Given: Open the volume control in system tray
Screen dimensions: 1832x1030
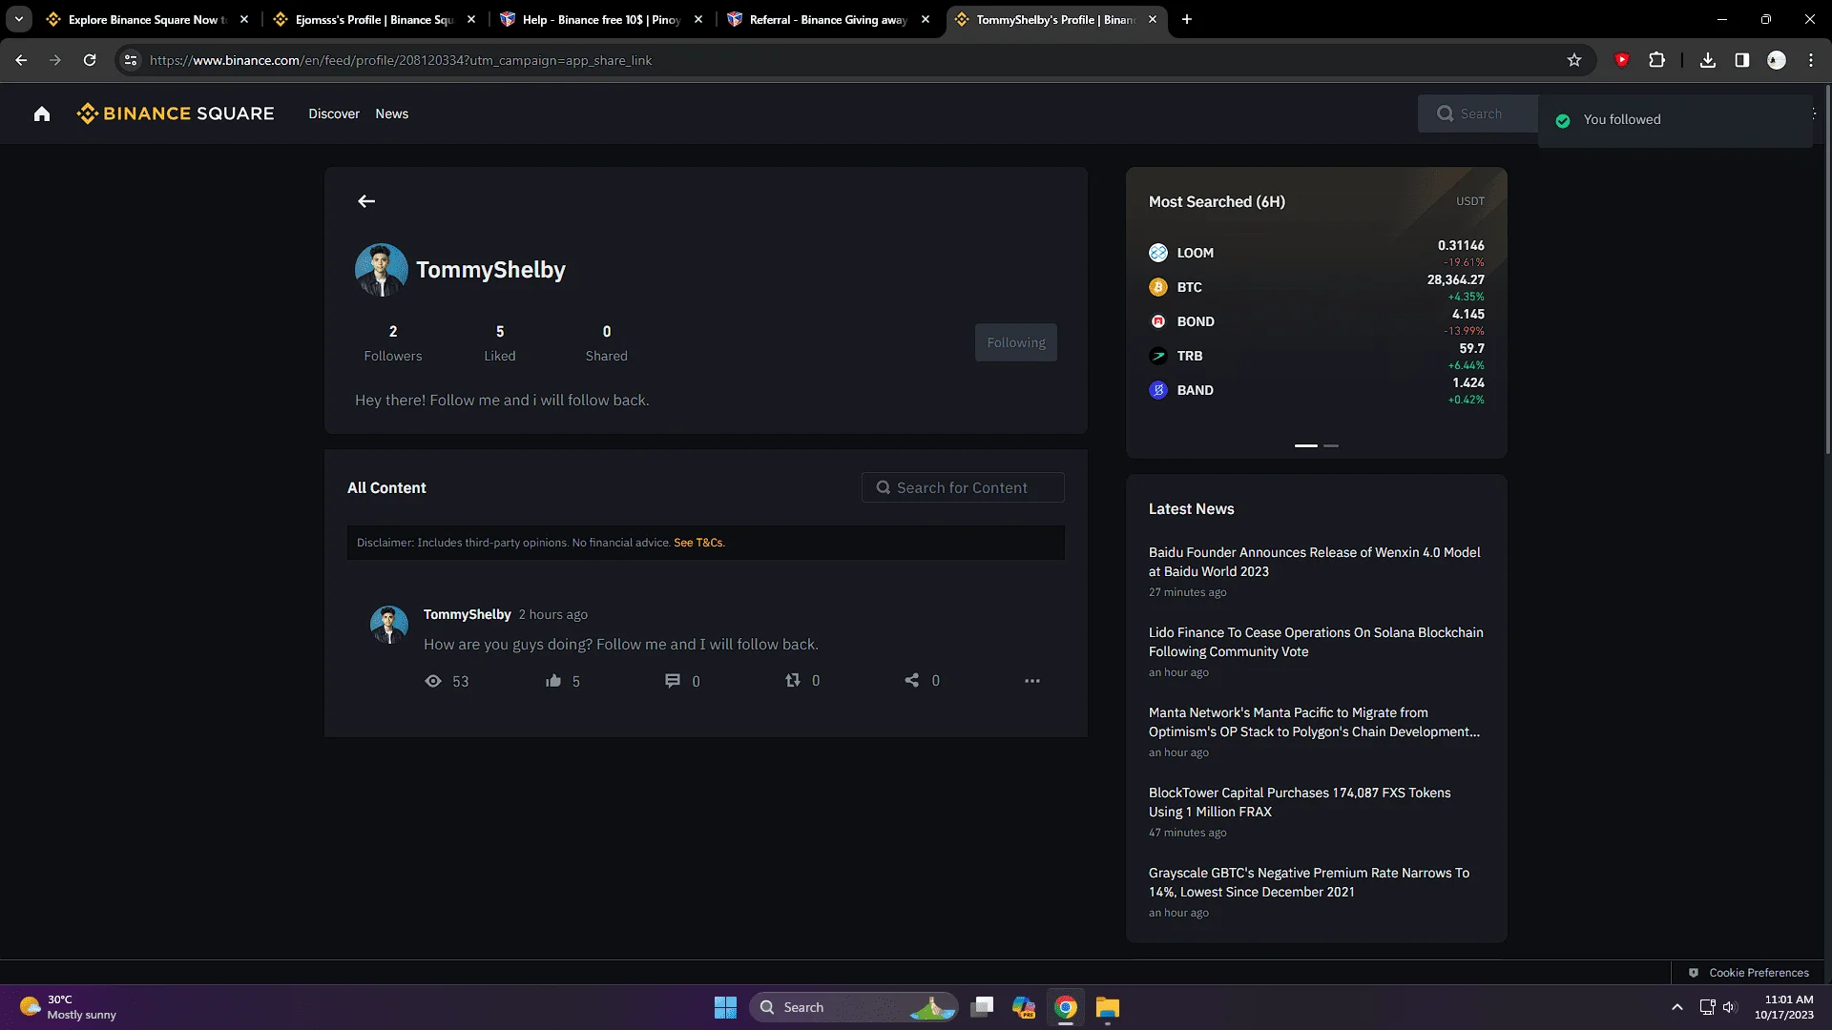Looking at the screenshot, I should (x=1731, y=1007).
